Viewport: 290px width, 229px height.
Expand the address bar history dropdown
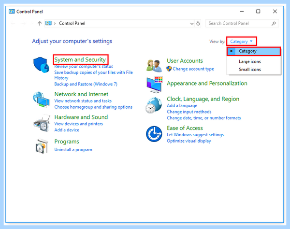(192, 24)
